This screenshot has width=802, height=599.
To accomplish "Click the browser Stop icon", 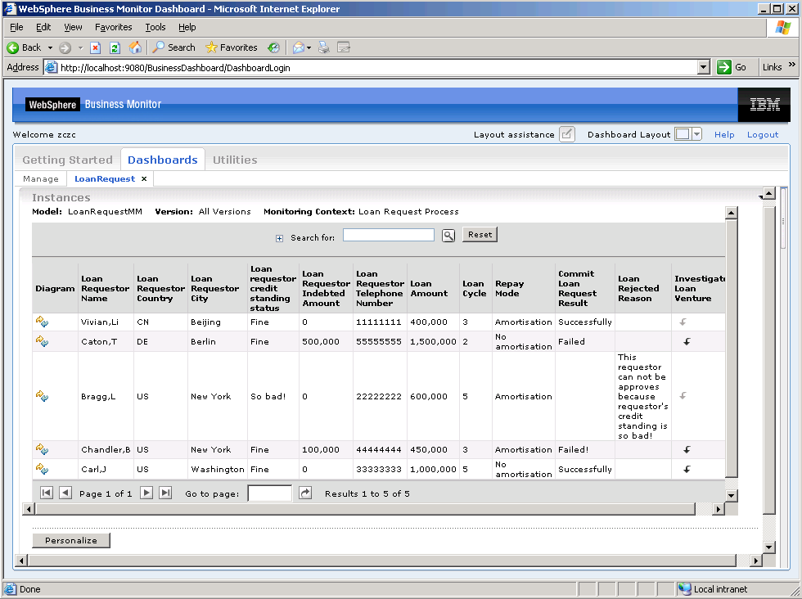I will 95,47.
